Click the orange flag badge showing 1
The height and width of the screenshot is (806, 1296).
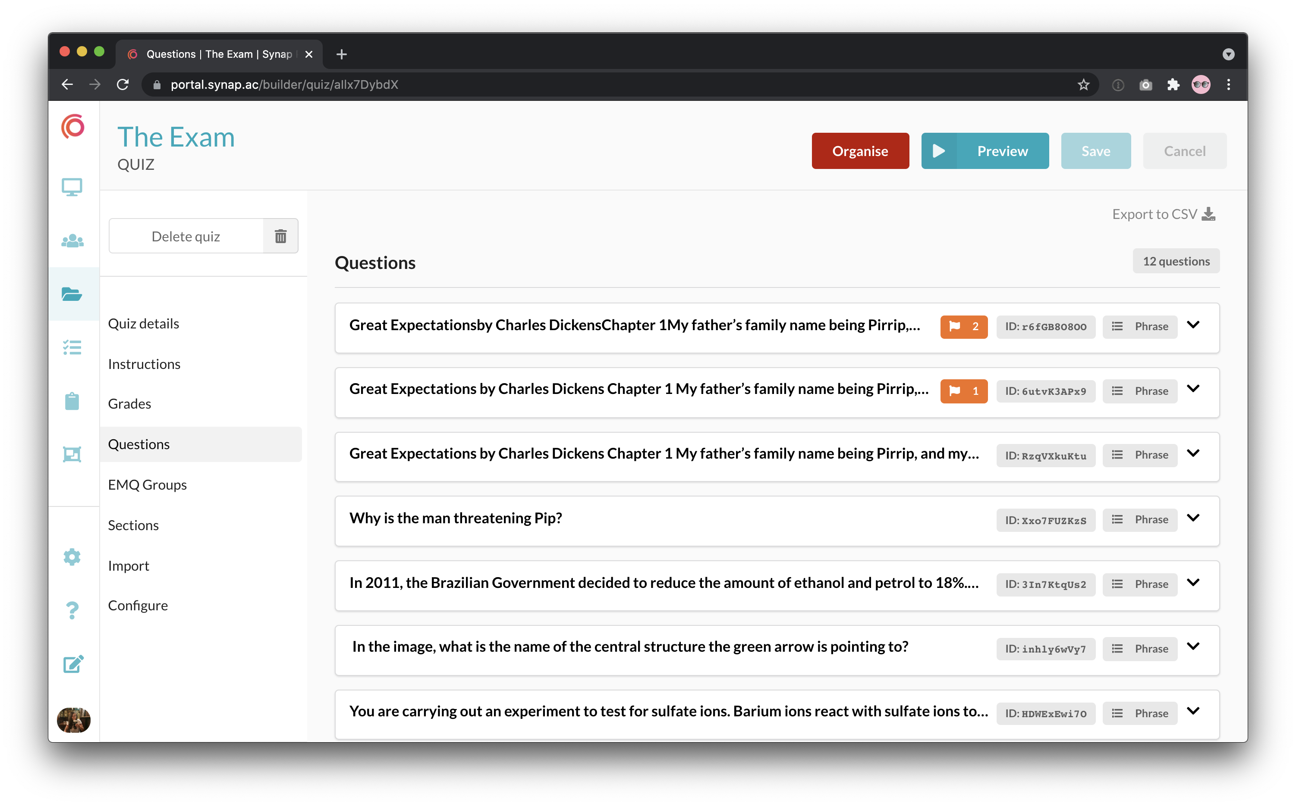click(964, 391)
